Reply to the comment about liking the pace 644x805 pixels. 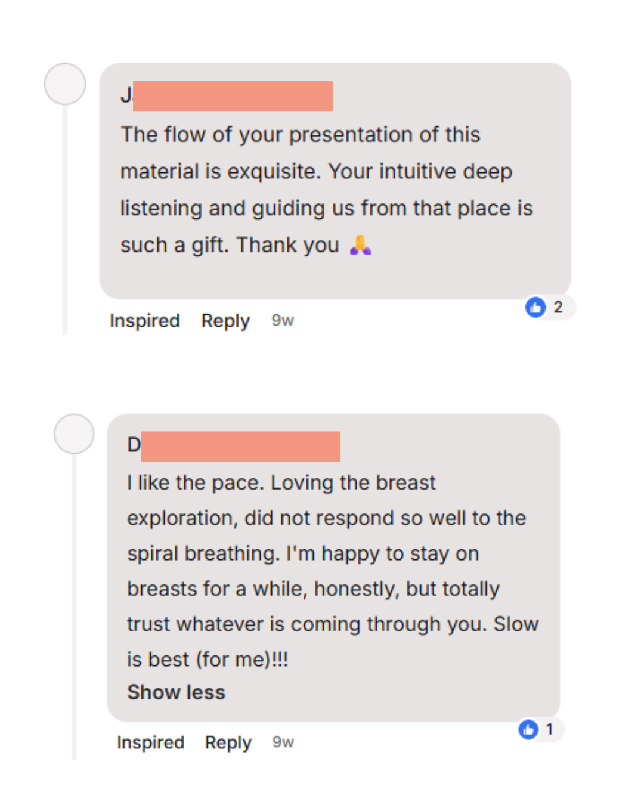[x=228, y=742]
